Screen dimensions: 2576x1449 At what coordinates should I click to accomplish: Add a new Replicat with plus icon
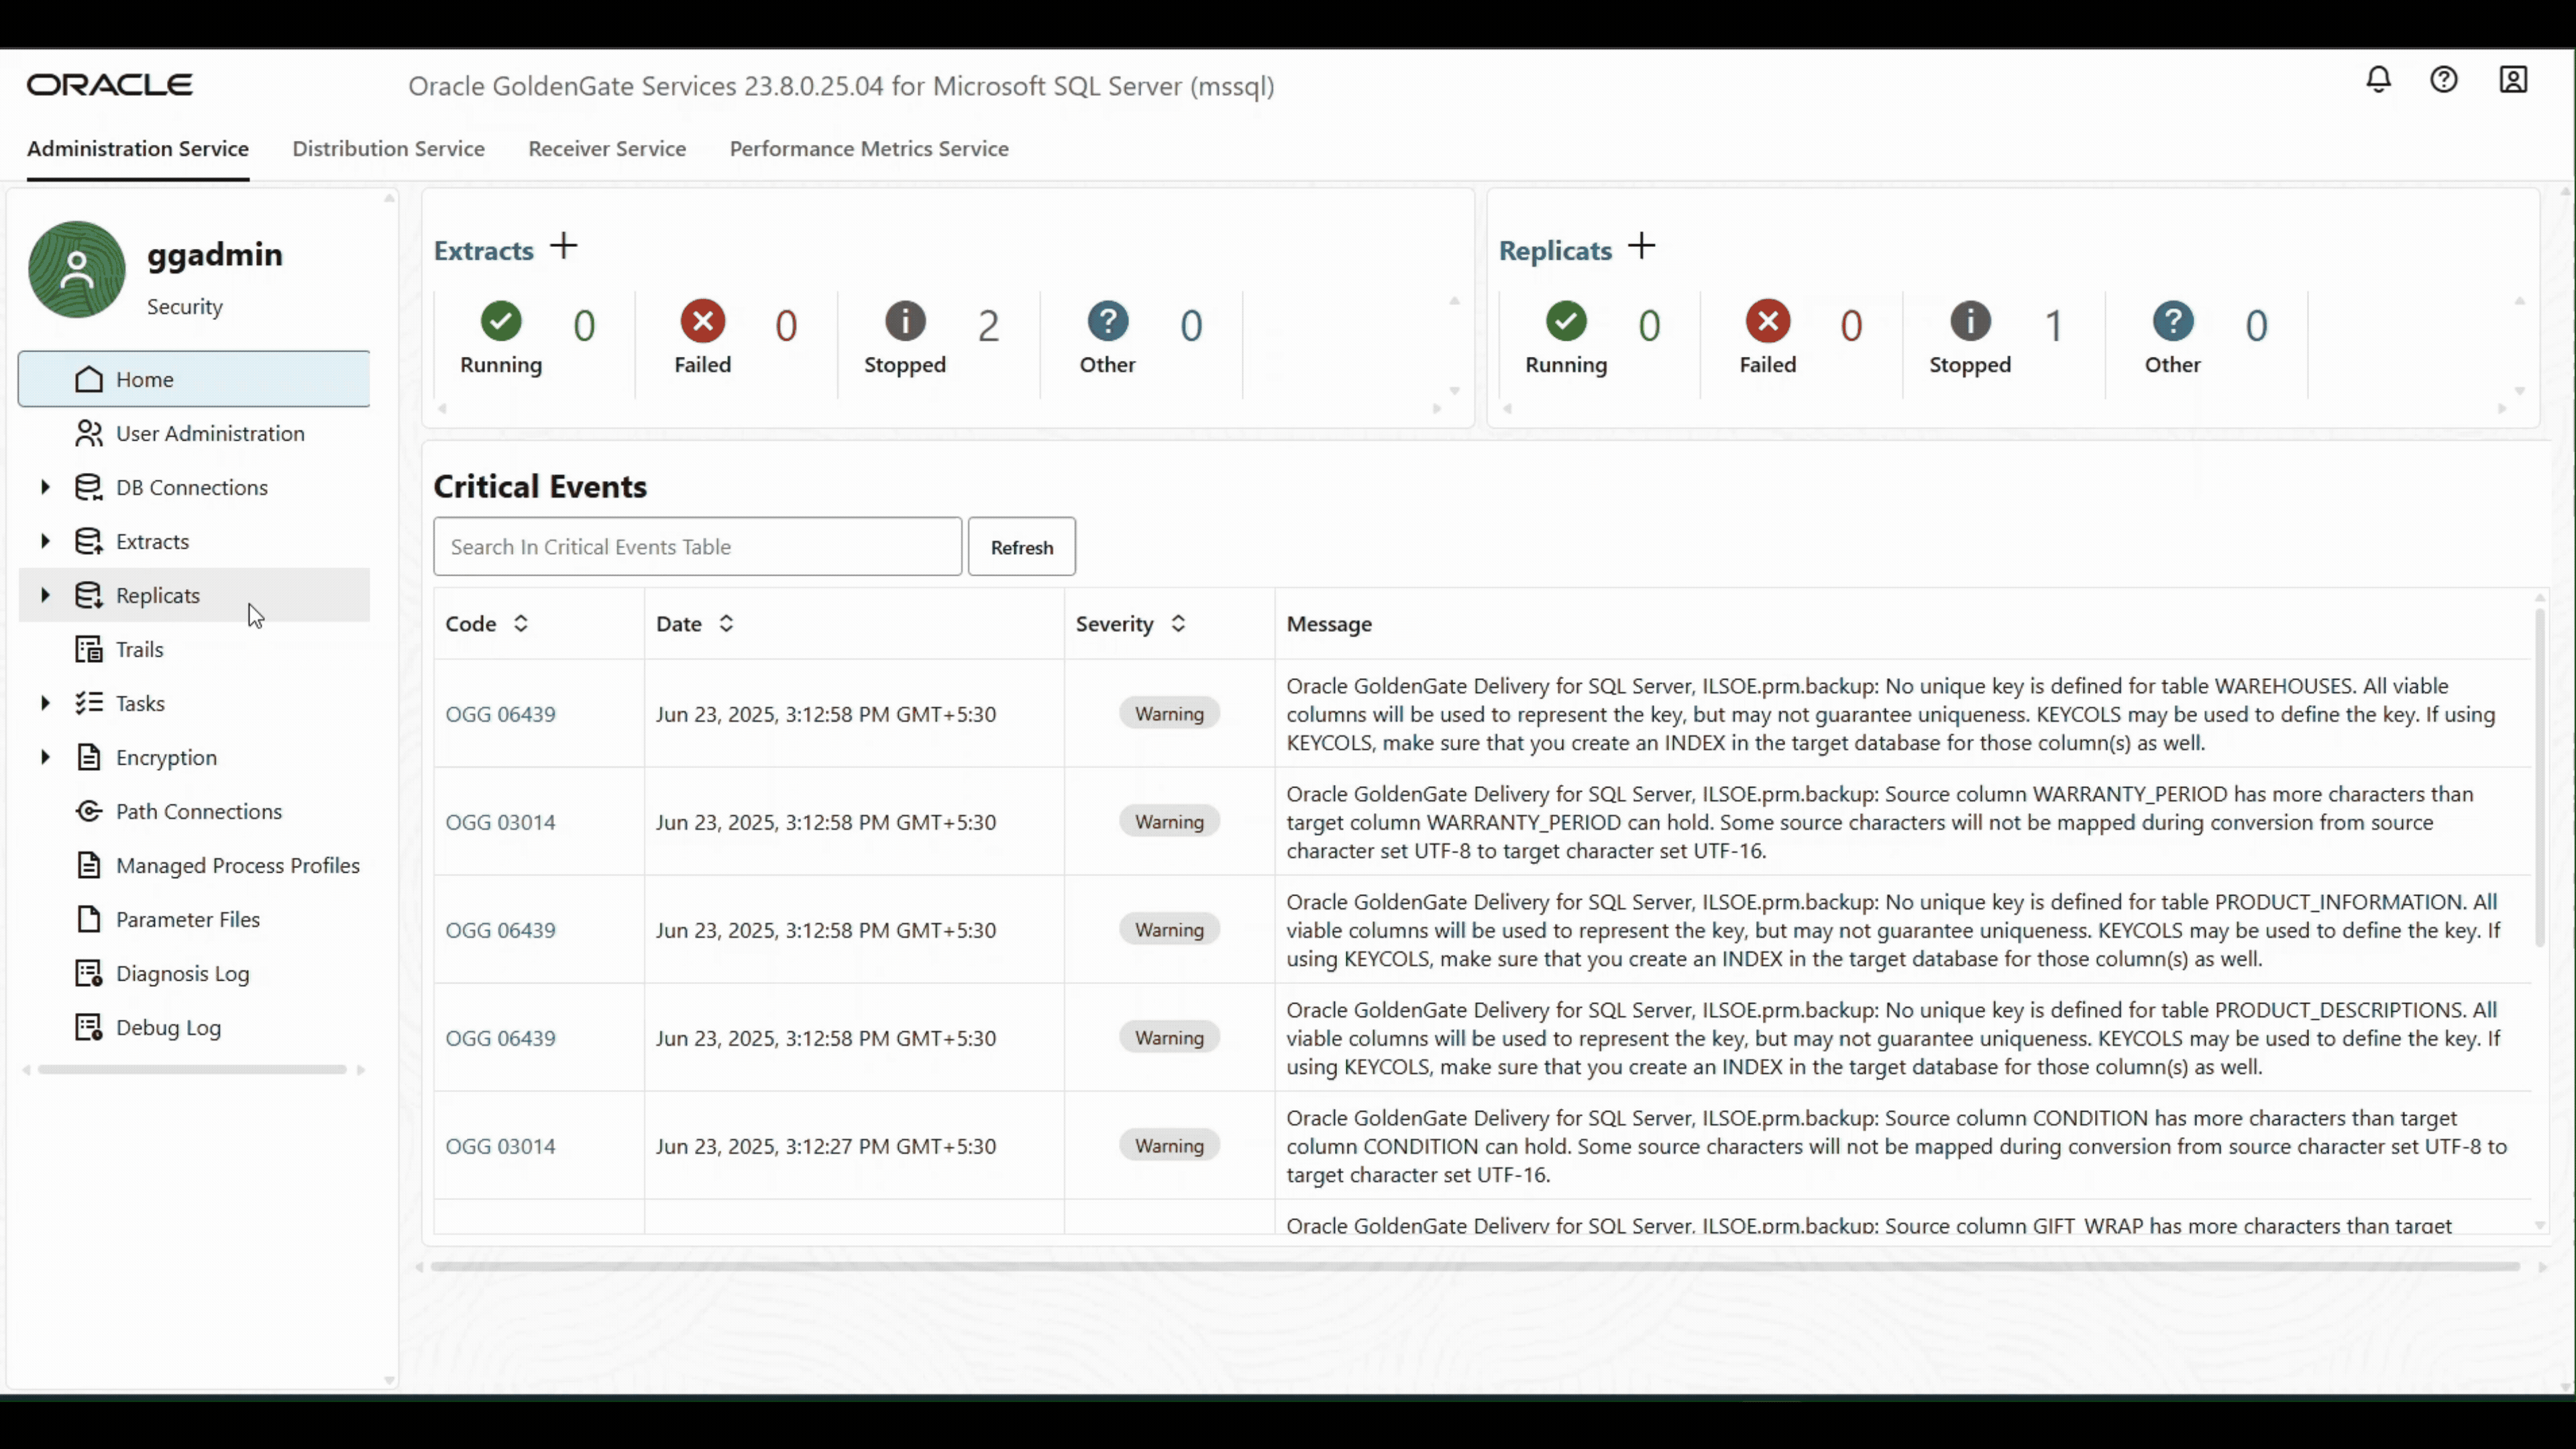[x=1641, y=246]
